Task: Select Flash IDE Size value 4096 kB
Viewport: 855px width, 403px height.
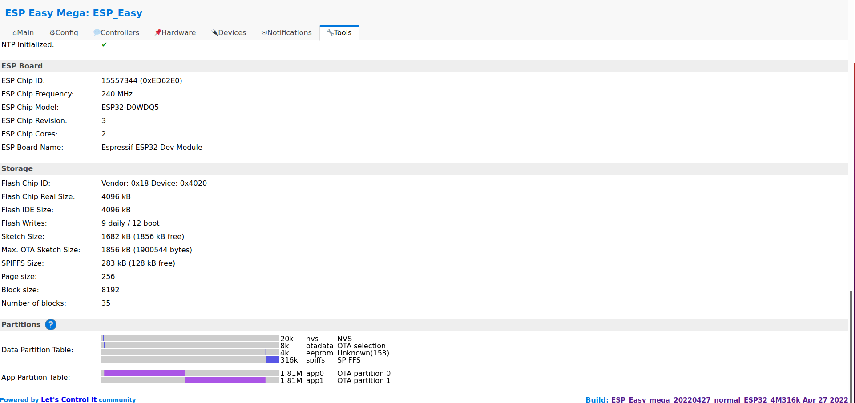Action: 116,210
